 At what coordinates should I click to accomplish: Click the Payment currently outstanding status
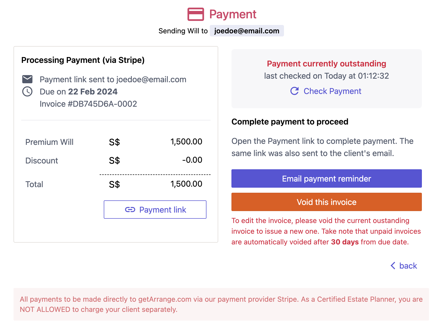click(x=327, y=64)
